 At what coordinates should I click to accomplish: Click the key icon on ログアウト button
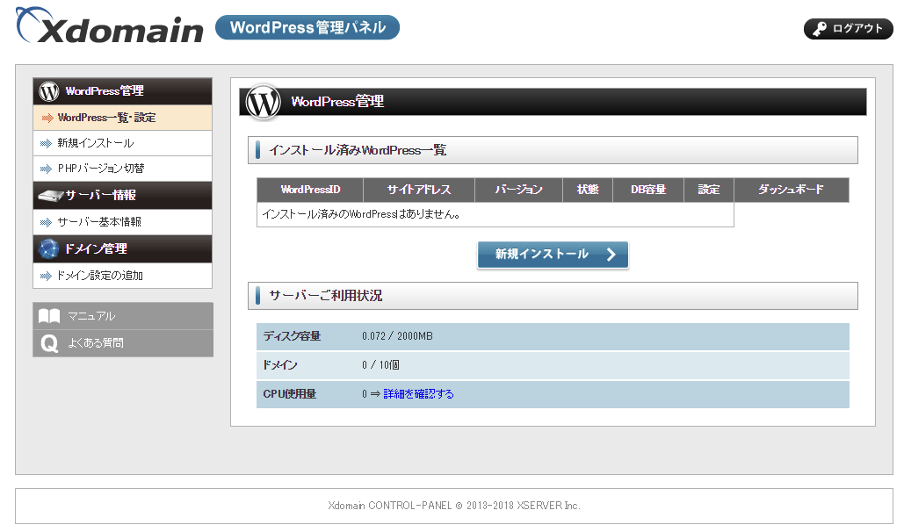pyautogui.click(x=819, y=29)
